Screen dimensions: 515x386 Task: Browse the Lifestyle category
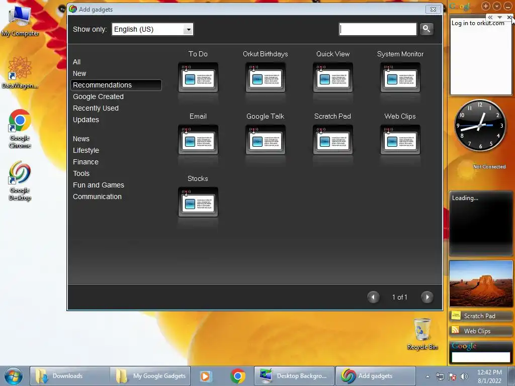pos(85,150)
